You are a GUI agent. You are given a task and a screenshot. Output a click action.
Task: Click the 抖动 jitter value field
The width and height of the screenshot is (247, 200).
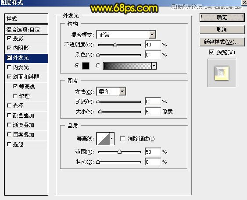[x=153, y=162]
